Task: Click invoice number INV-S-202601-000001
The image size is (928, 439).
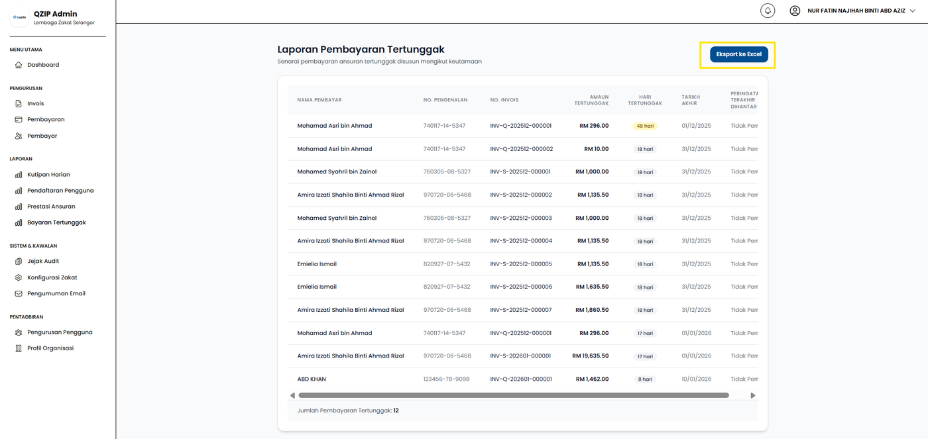Action: (x=520, y=356)
